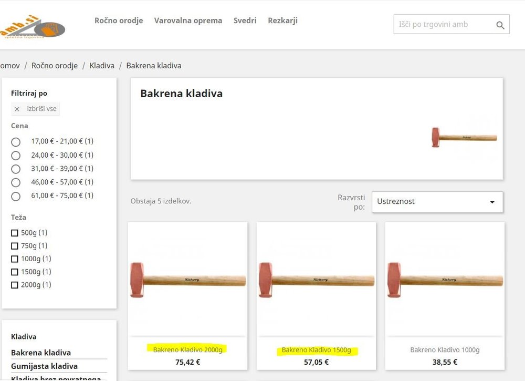Click the Bakreno Kladivo 1500g title
The width and height of the screenshot is (525, 381).
pos(317,350)
